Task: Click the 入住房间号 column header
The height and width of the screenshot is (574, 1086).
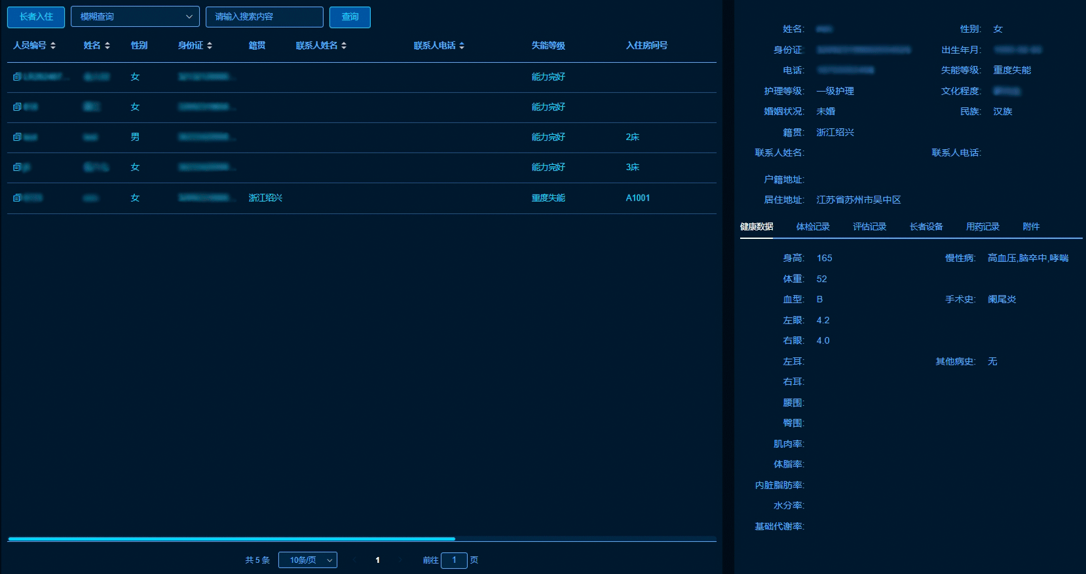Action: click(646, 46)
